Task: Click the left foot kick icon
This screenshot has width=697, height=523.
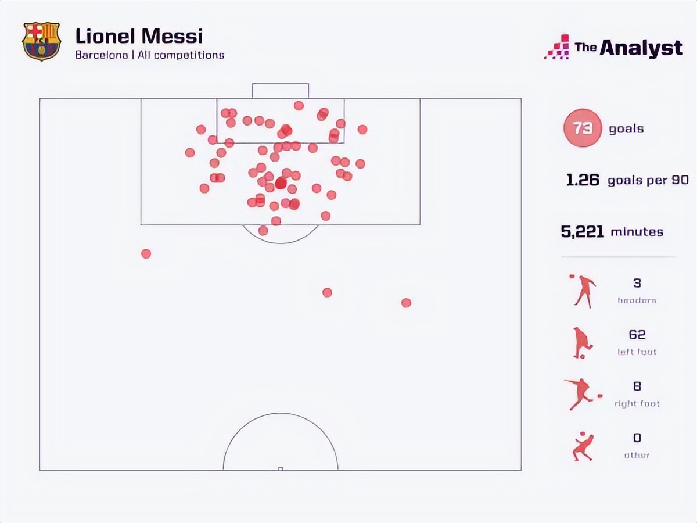Action: point(582,343)
